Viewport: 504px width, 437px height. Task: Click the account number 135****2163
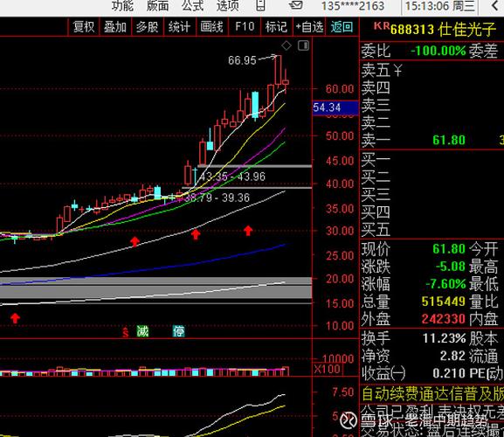point(353,6)
